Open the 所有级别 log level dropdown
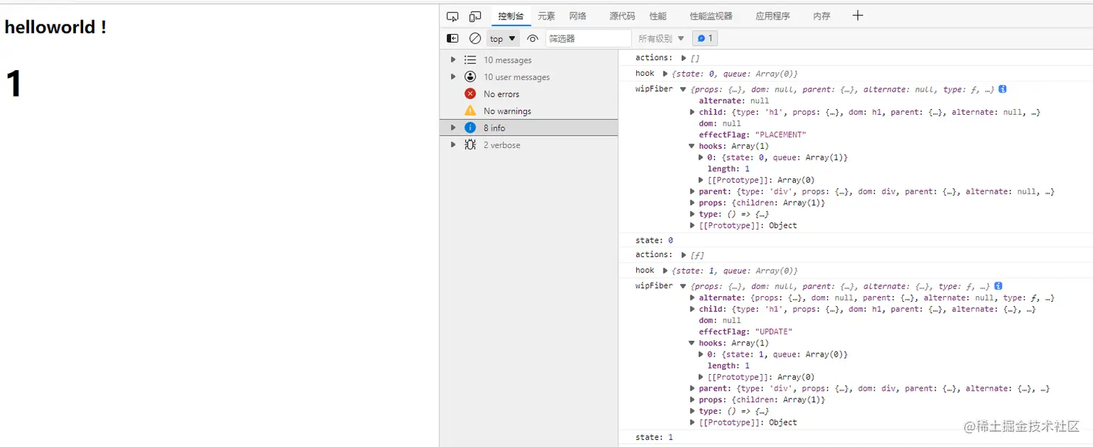This screenshot has height=447, width=1093. point(661,38)
